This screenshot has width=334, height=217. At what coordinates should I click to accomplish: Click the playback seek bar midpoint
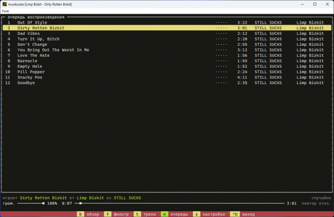point(179,203)
